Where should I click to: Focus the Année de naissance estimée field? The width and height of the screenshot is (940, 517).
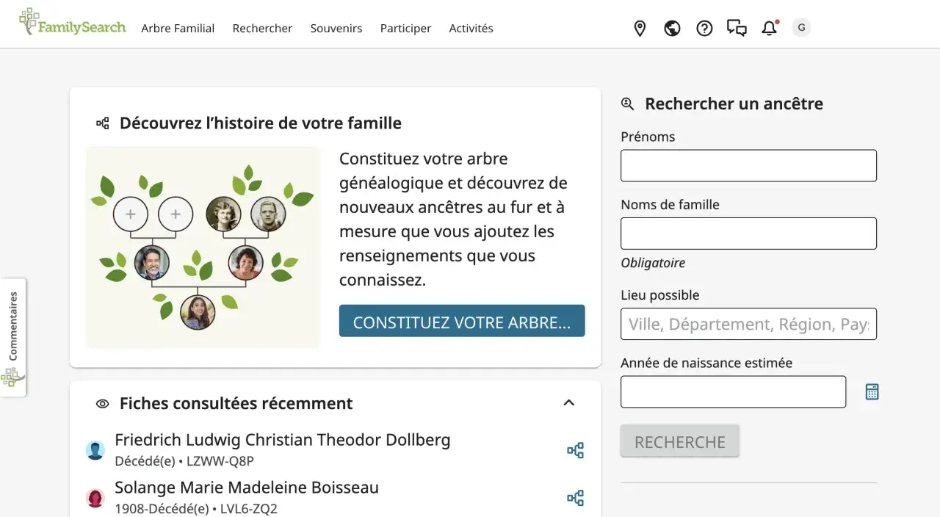[733, 392]
